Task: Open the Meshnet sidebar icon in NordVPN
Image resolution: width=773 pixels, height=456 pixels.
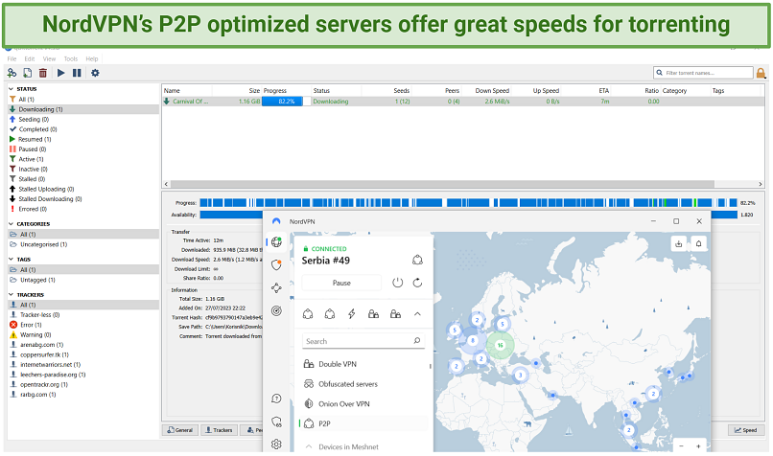Action: tap(276, 288)
